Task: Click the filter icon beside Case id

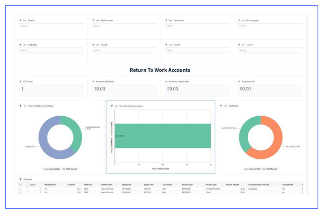Action: (x=20, y=20)
